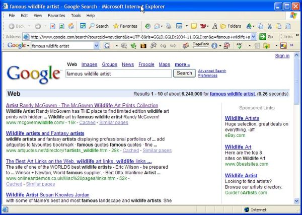
Task: Open the Tools menu
Action: tap(75, 16)
